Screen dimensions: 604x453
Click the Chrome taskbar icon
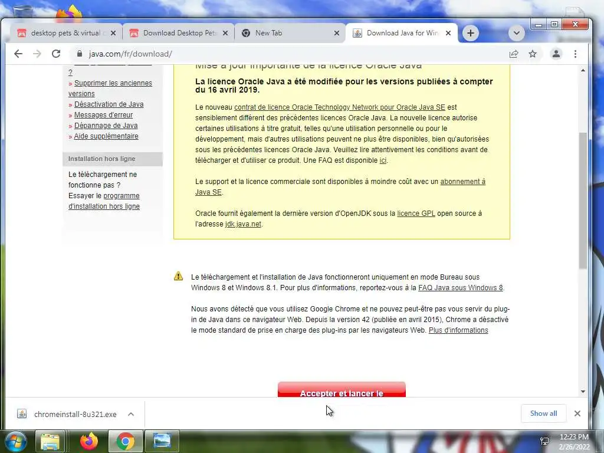coord(125,441)
